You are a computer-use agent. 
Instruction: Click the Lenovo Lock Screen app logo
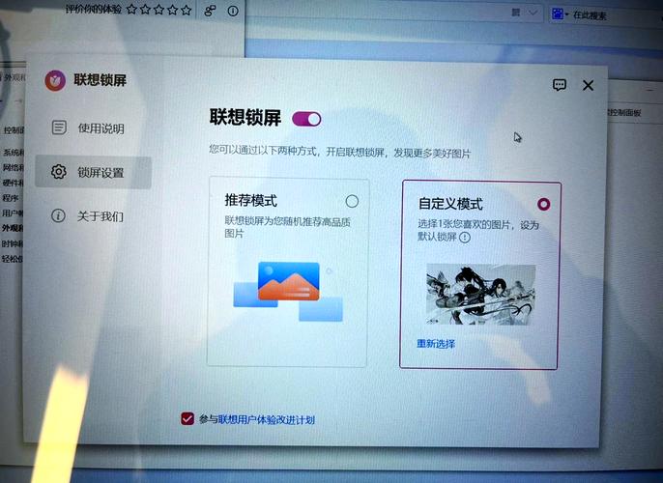point(55,81)
